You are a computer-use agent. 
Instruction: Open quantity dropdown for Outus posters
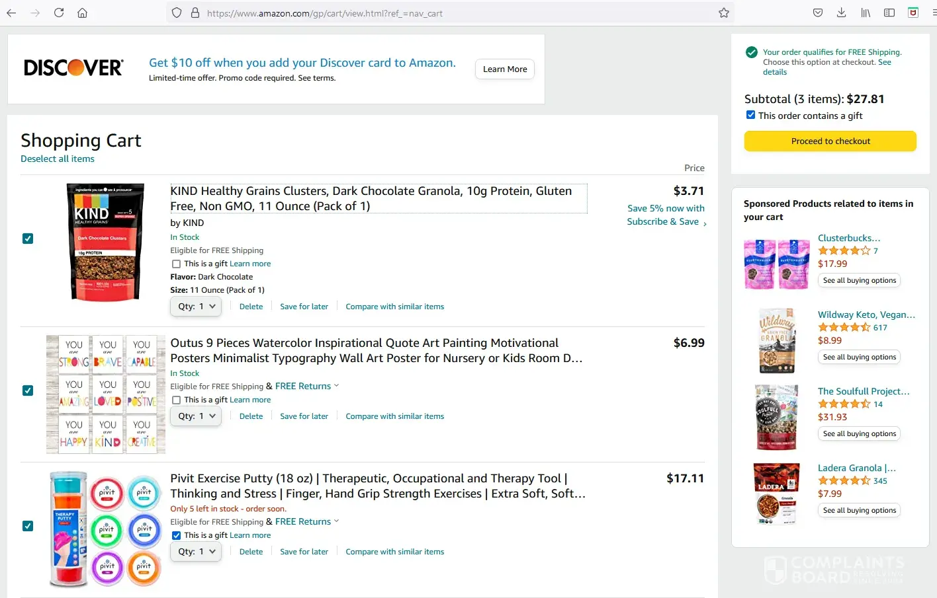pyautogui.click(x=196, y=416)
